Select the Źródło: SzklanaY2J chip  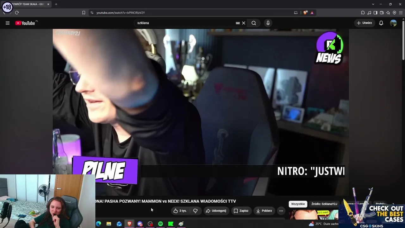pyautogui.click(x=324, y=204)
